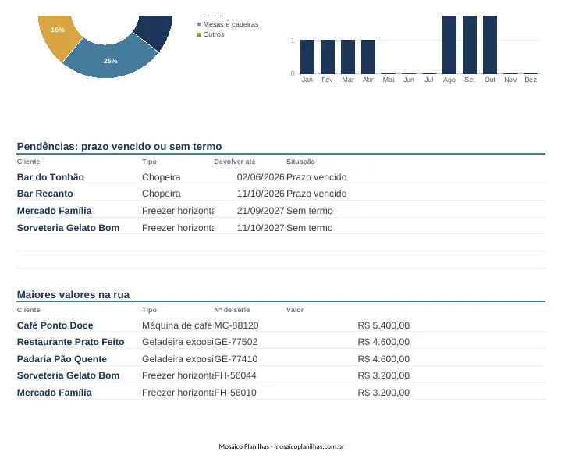Screen dimensions: 561x466
Task: Click the serial number GE-77502
Action: click(236, 342)
